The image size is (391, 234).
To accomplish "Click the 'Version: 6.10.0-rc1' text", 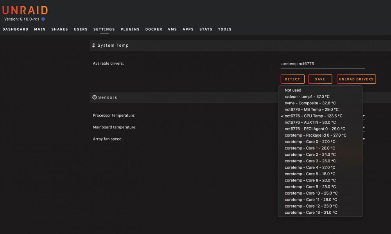I will pos(22,19).
